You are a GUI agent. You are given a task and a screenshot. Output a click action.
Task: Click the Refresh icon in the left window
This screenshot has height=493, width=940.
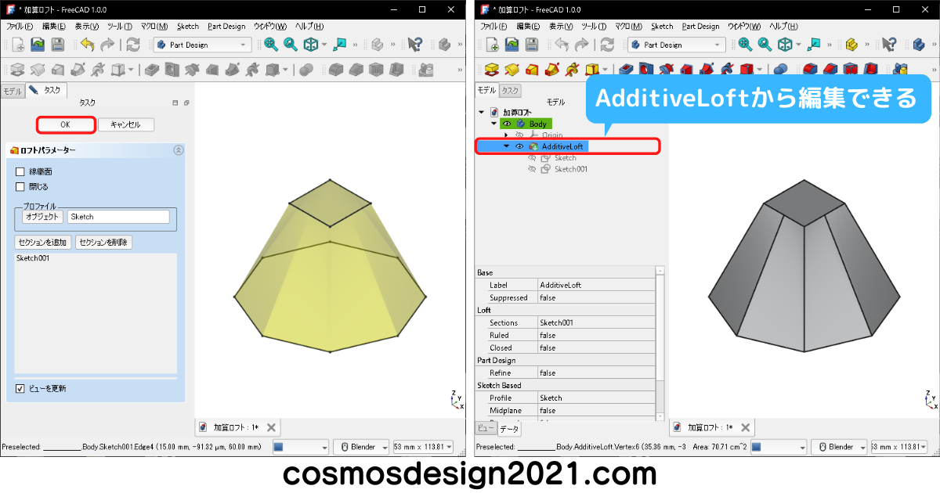click(x=133, y=45)
